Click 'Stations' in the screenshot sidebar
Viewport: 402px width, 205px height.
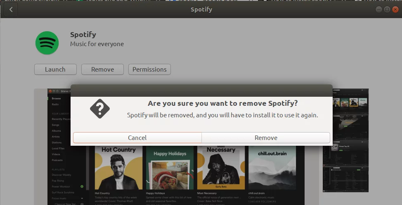pyautogui.click(x=57, y=142)
